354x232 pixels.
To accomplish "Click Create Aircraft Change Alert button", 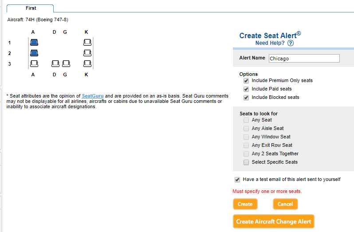I will pos(273,221).
